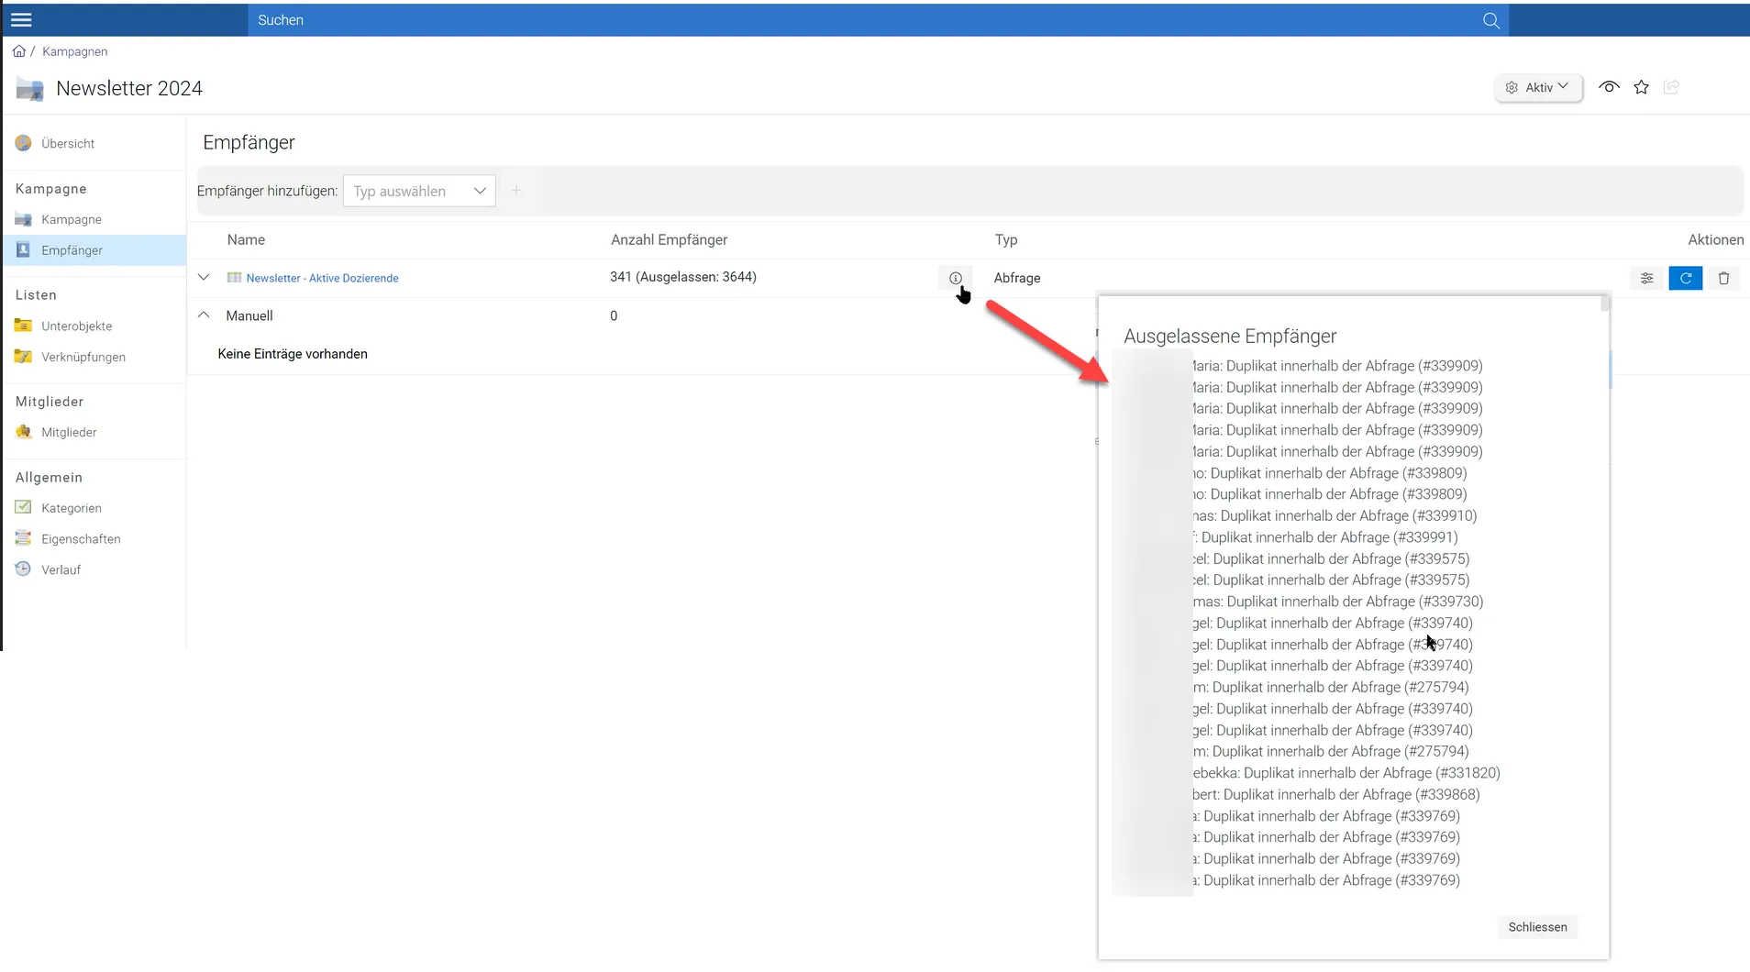Click the Verlauf clock icon
Image resolution: width=1750 pixels, height=972 pixels.
pyautogui.click(x=23, y=569)
